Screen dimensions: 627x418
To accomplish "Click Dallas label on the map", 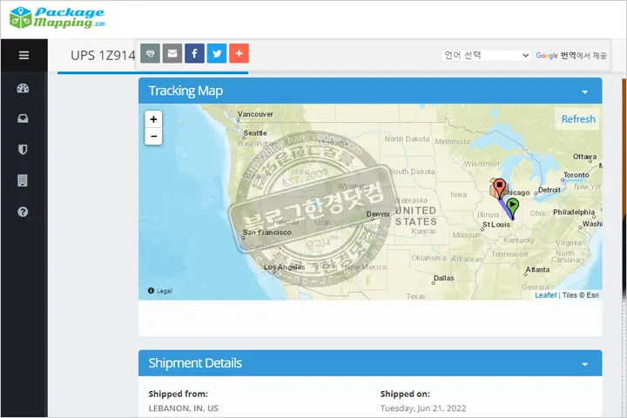I will (x=444, y=278).
